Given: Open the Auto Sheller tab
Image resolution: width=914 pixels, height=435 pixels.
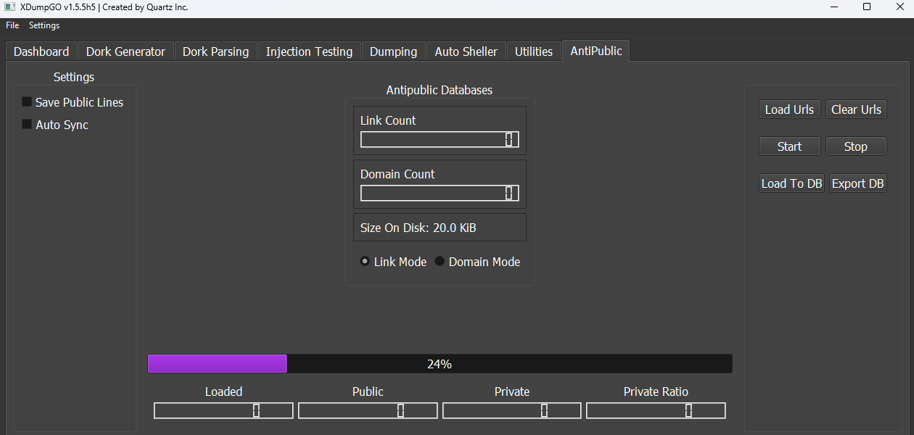Looking at the screenshot, I should pyautogui.click(x=466, y=51).
